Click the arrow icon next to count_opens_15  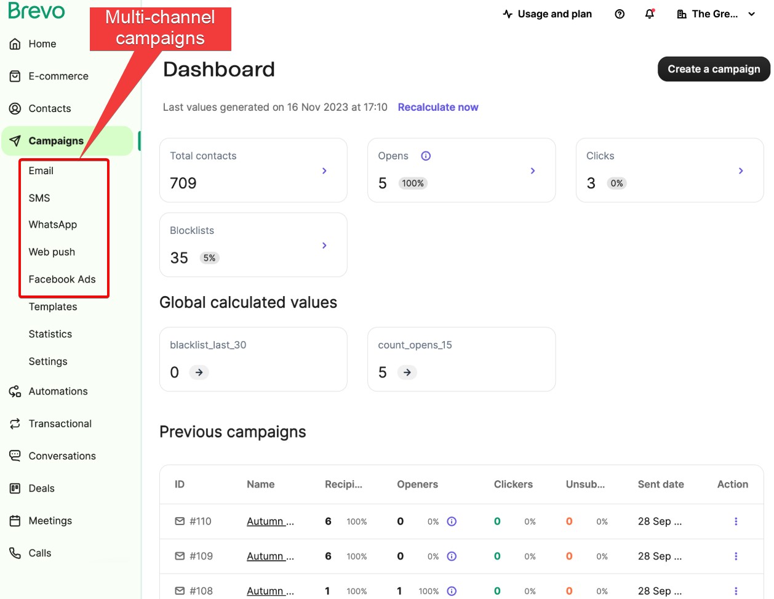(x=407, y=372)
